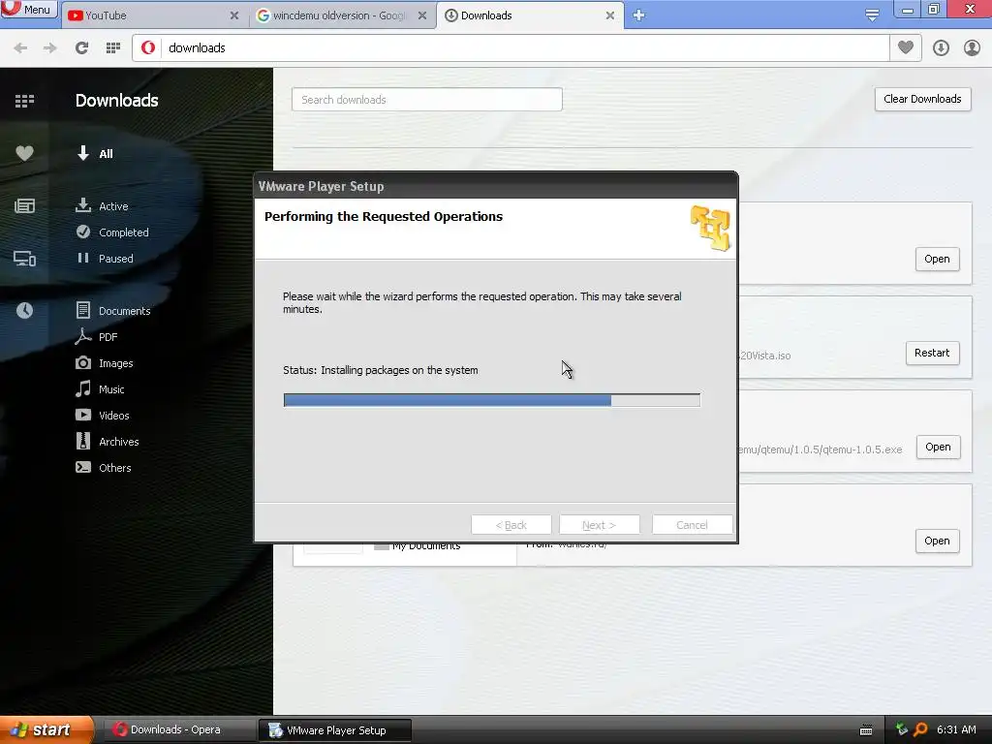Reload the page
992x744 pixels.
click(x=81, y=48)
